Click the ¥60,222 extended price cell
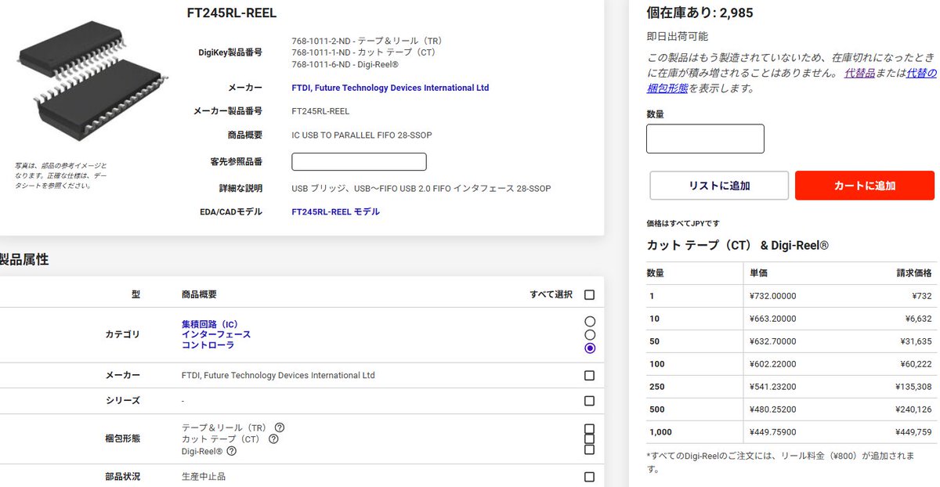This screenshot has width=940, height=487. coord(916,364)
